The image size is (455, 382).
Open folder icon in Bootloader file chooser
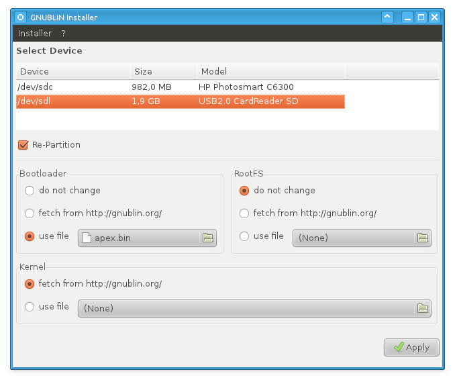[x=208, y=238]
